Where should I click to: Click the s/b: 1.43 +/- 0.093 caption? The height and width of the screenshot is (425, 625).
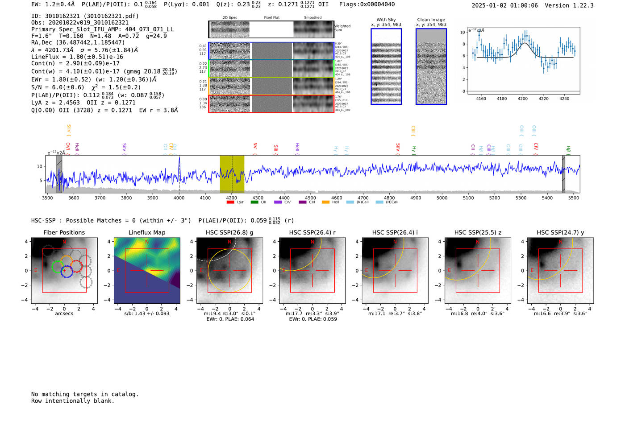pos(147,314)
